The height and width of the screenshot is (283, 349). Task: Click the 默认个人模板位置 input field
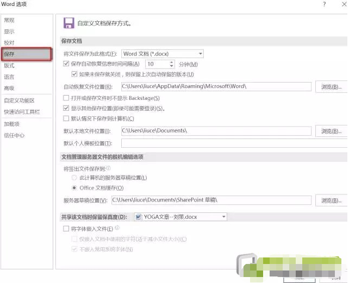234,143
